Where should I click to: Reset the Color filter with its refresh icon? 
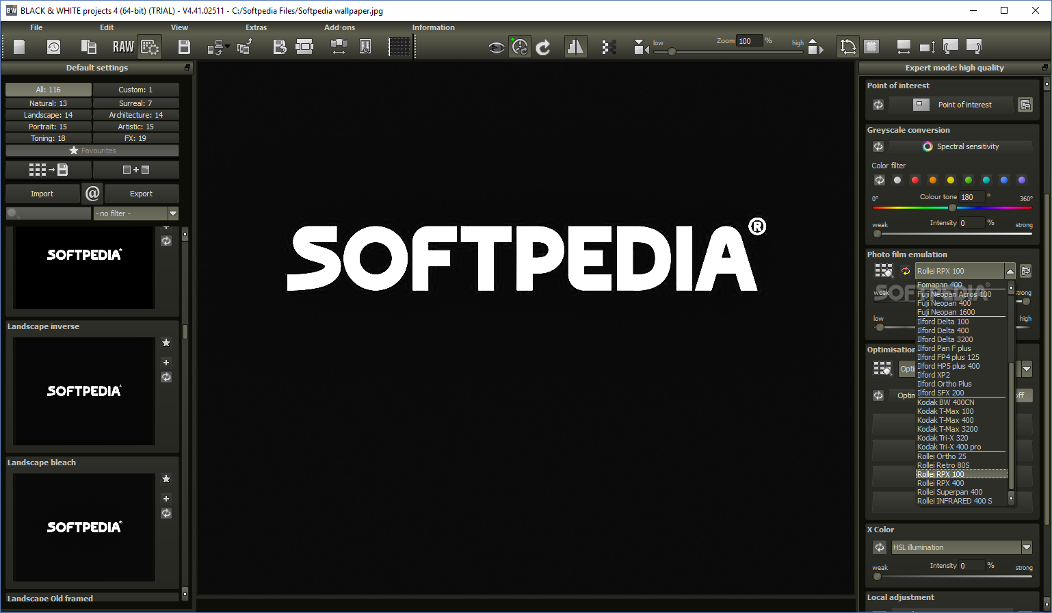tap(880, 180)
